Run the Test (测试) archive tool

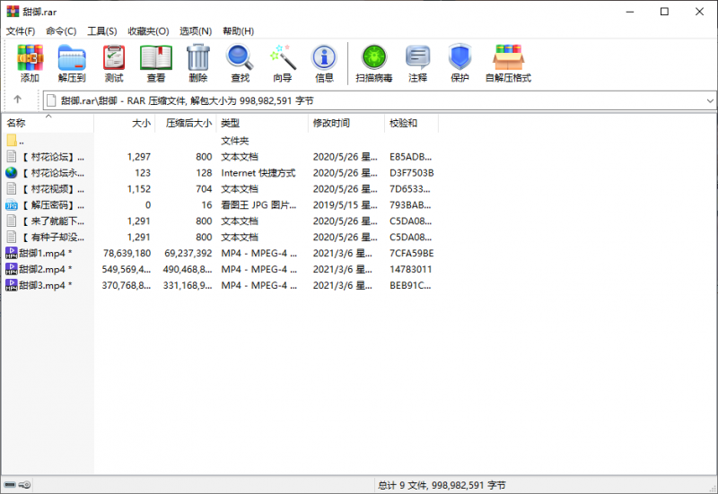coord(113,63)
